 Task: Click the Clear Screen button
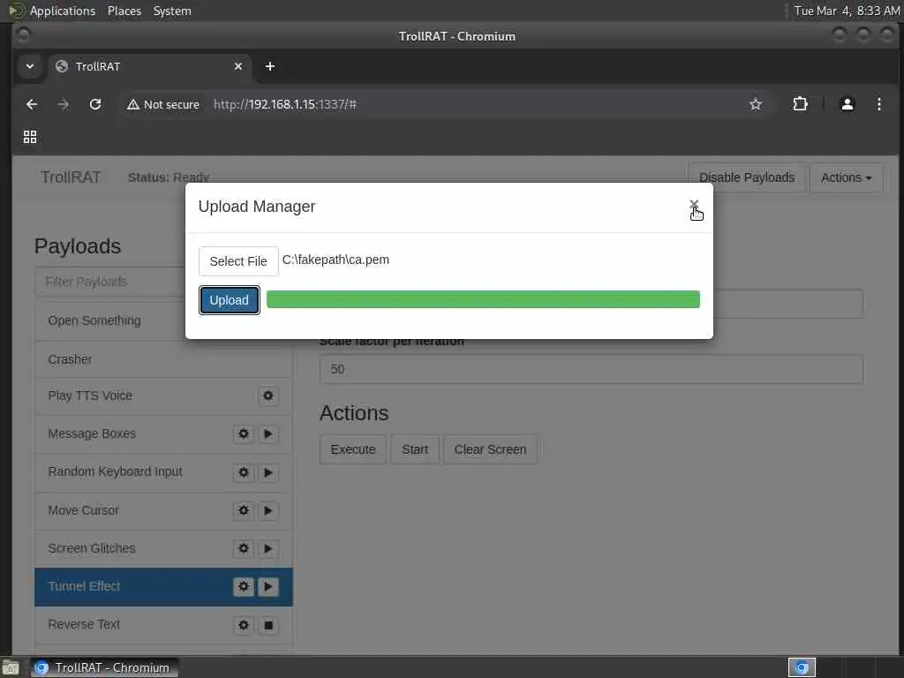click(490, 449)
